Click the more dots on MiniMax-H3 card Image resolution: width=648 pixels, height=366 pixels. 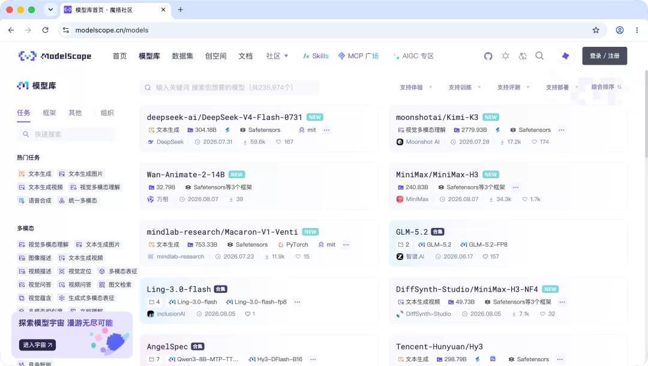[x=515, y=188]
